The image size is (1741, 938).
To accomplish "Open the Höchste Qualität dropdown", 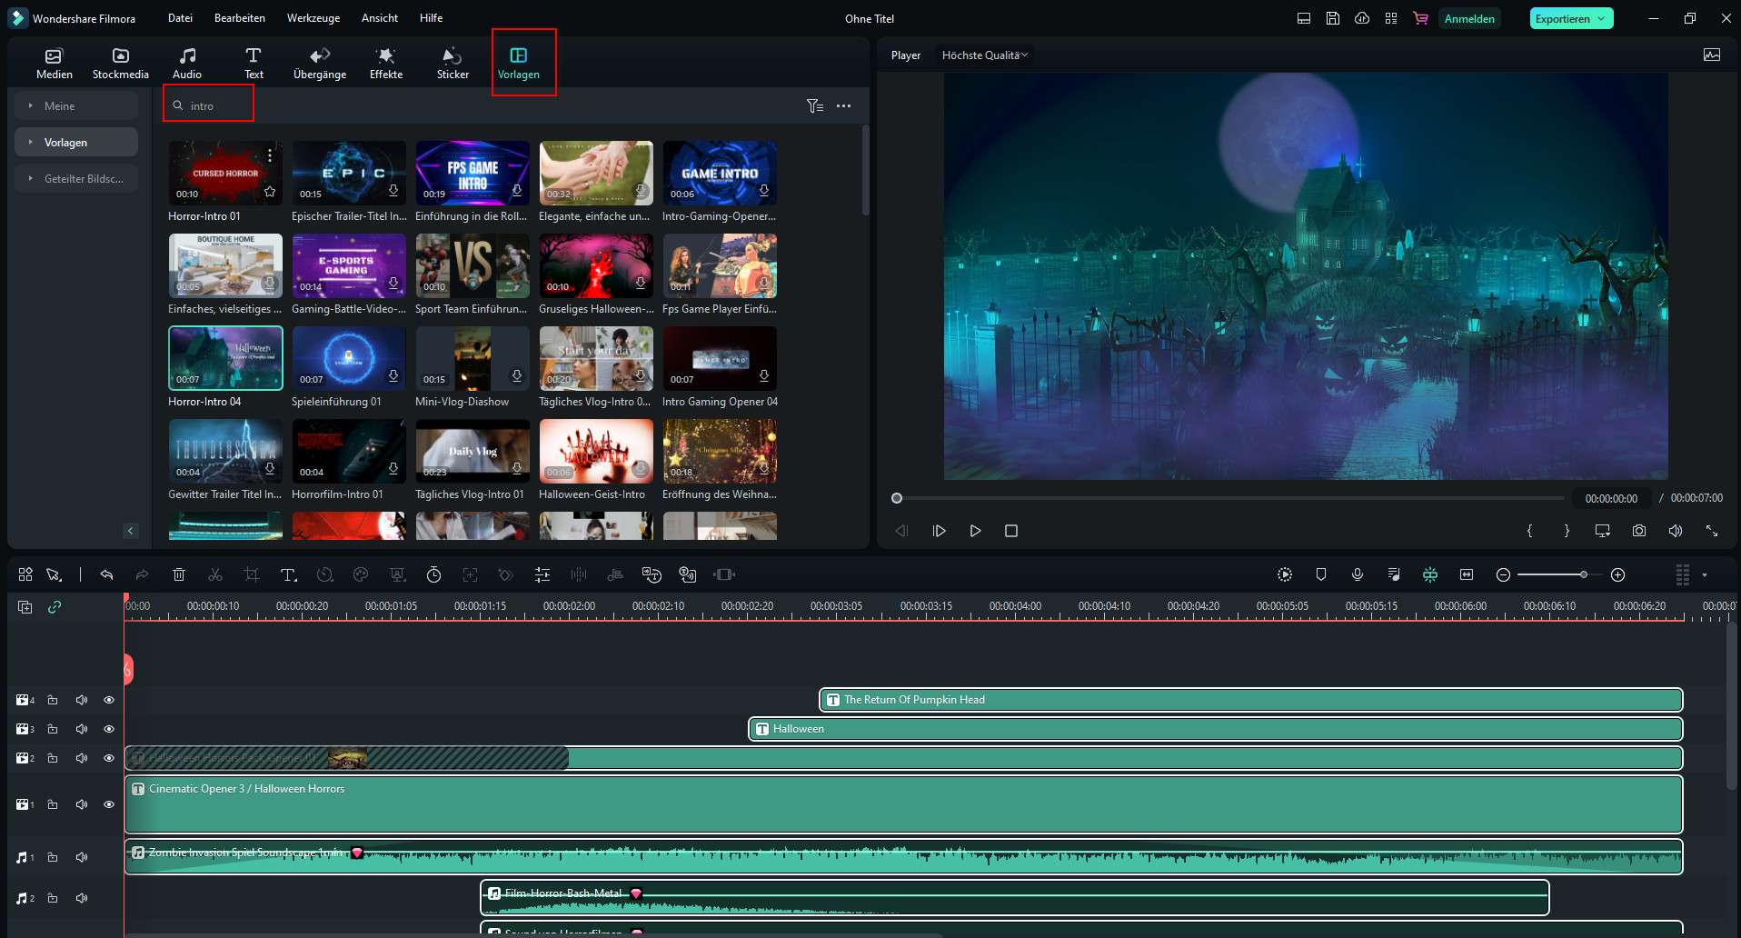I will (984, 55).
